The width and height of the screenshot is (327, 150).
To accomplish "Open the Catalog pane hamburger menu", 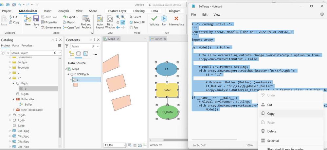I will [x=60, y=46].
